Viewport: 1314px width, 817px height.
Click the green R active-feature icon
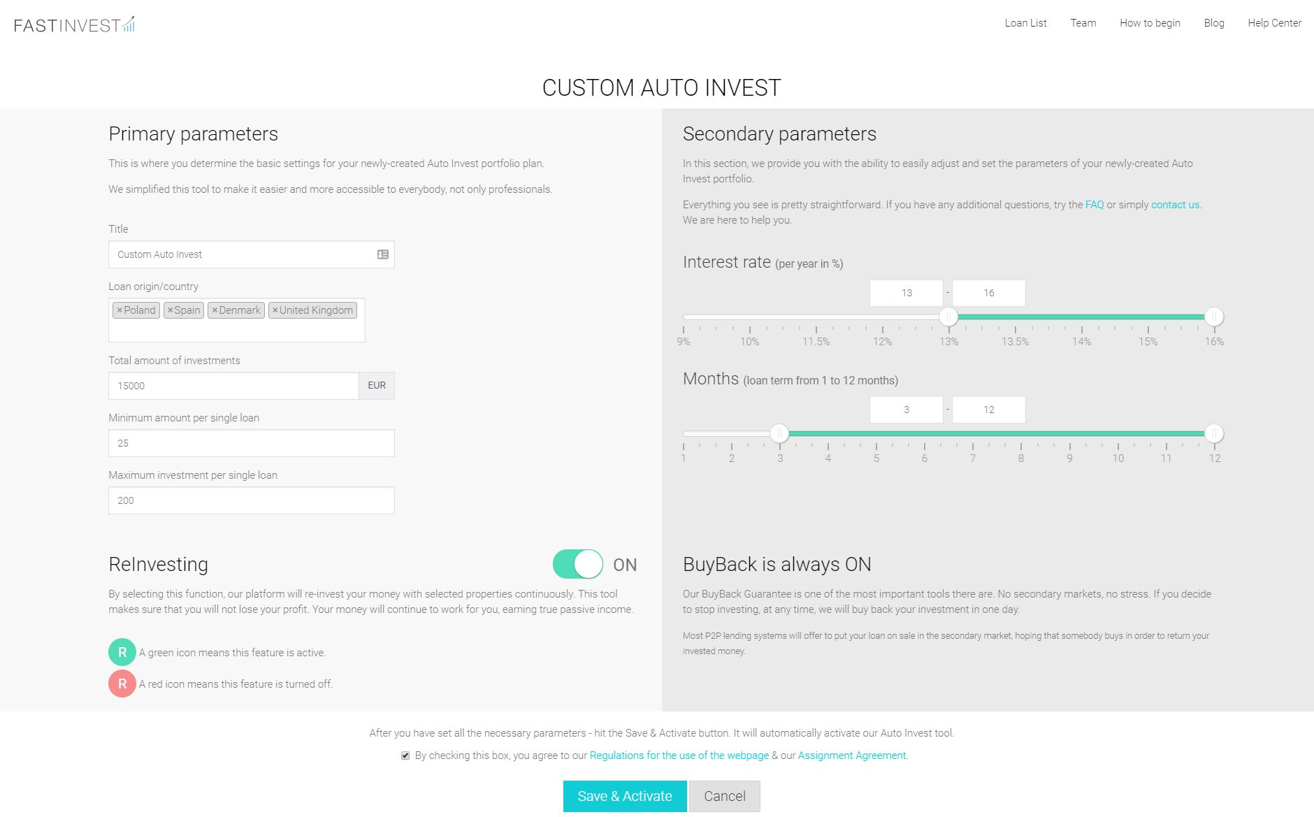point(122,652)
